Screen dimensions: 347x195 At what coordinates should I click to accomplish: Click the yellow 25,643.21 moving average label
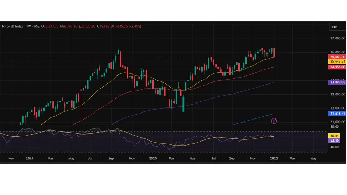[x=337, y=62]
